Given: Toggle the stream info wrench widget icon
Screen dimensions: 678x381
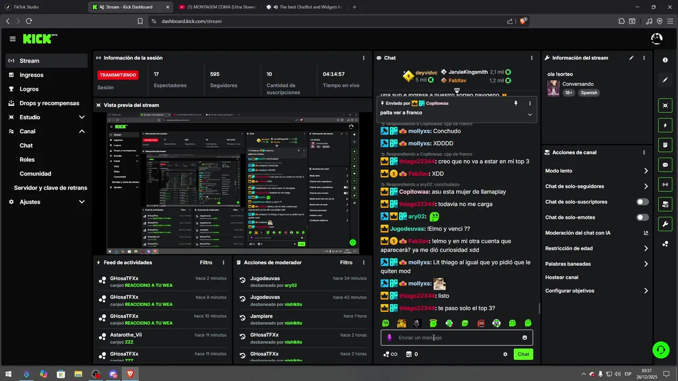Looking at the screenshot, I should point(665,224).
